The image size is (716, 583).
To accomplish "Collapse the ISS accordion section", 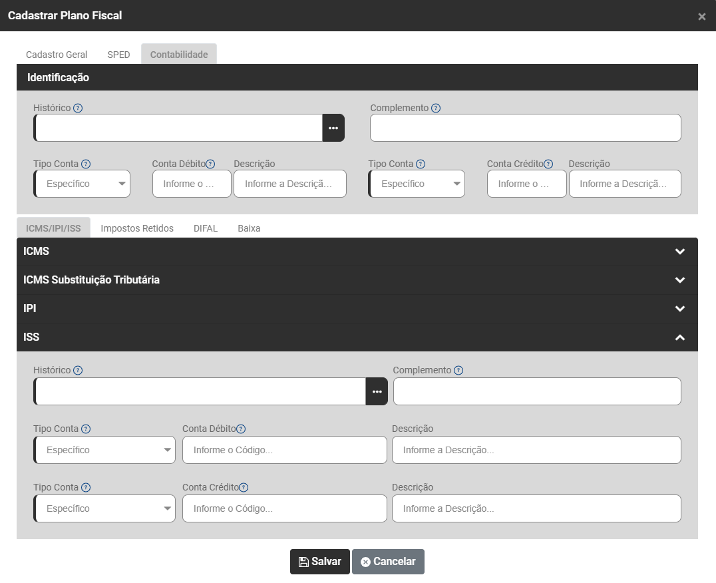I will (x=679, y=337).
